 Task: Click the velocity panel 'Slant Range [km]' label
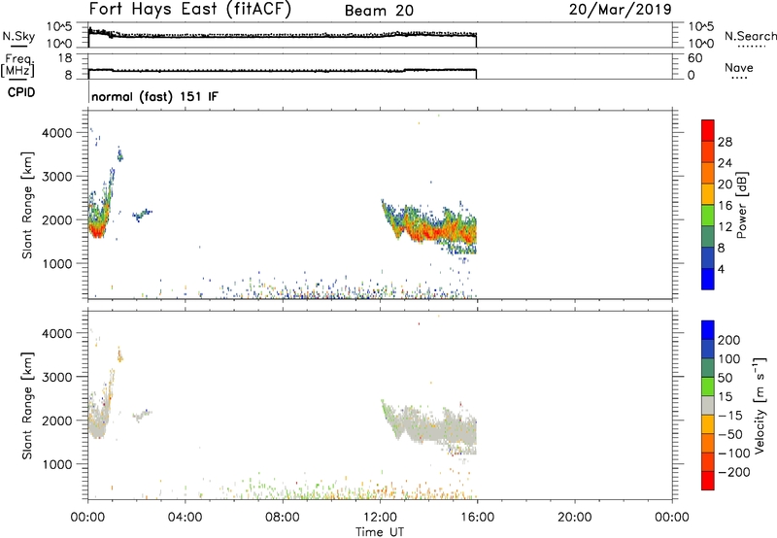pos(27,406)
